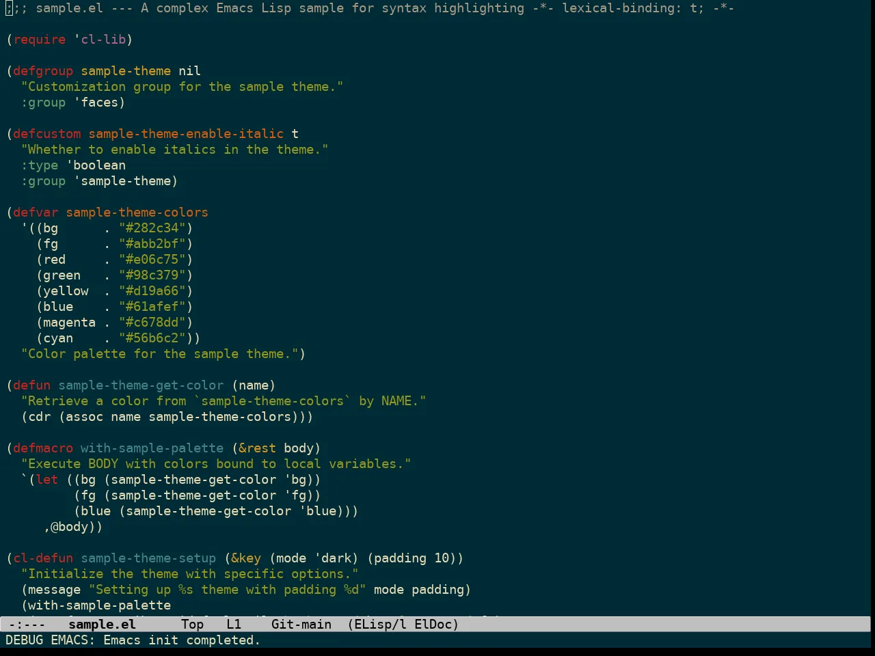Click the "defcustom" keyword
The width and height of the screenshot is (875, 656).
coord(47,134)
